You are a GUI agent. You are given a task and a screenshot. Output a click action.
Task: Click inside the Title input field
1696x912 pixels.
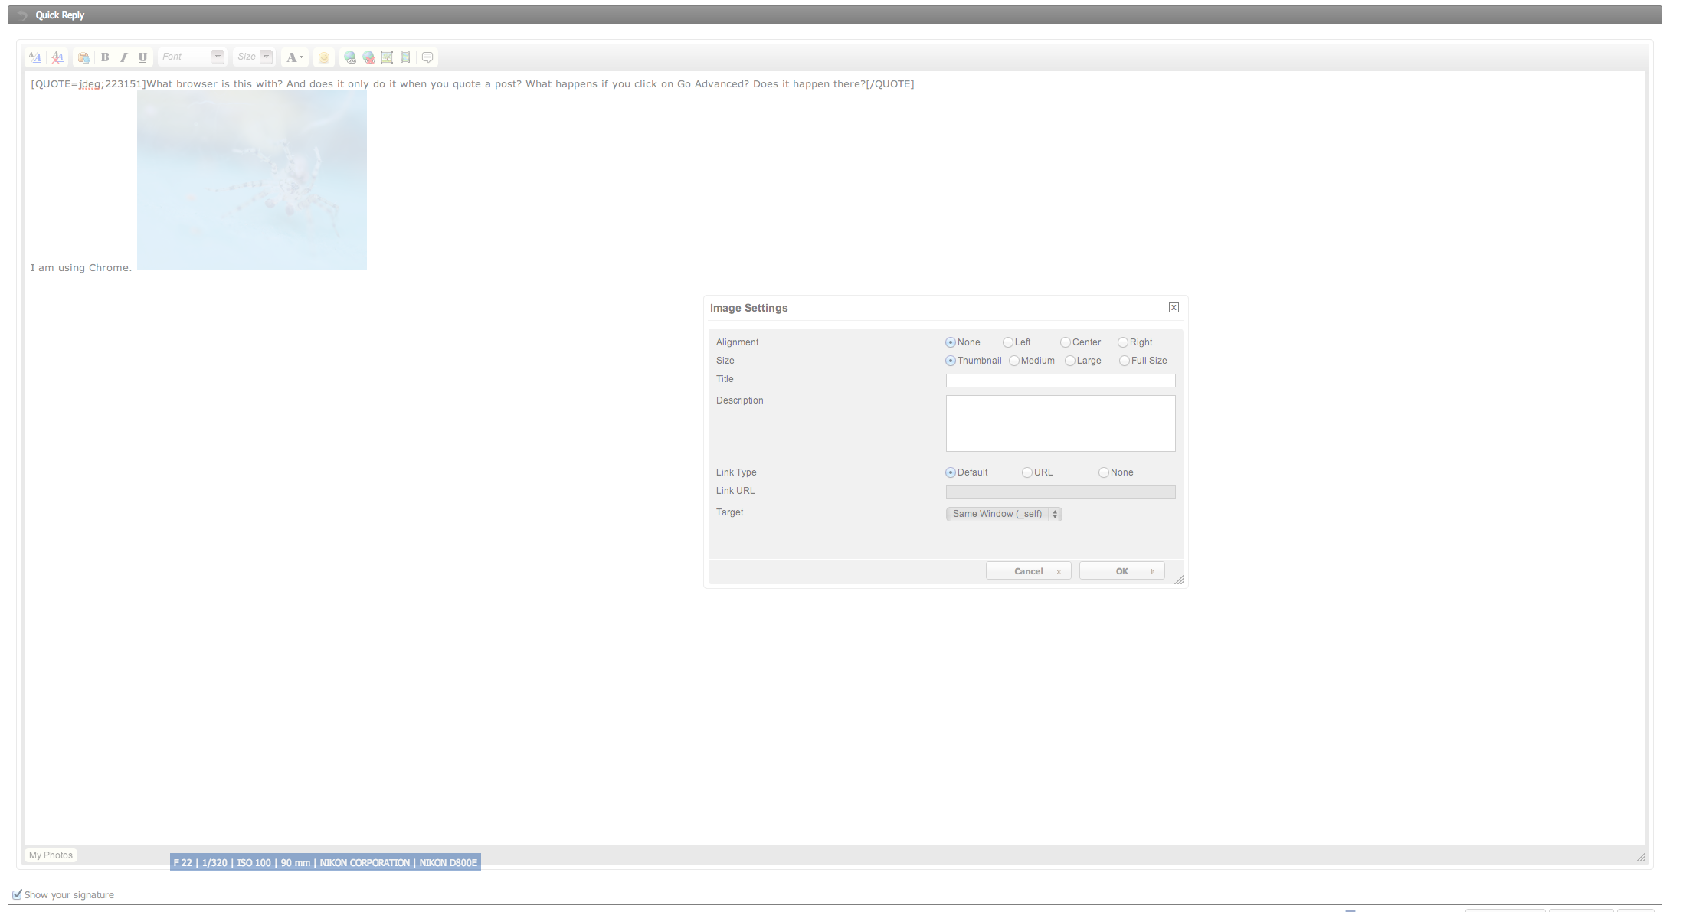1060,381
